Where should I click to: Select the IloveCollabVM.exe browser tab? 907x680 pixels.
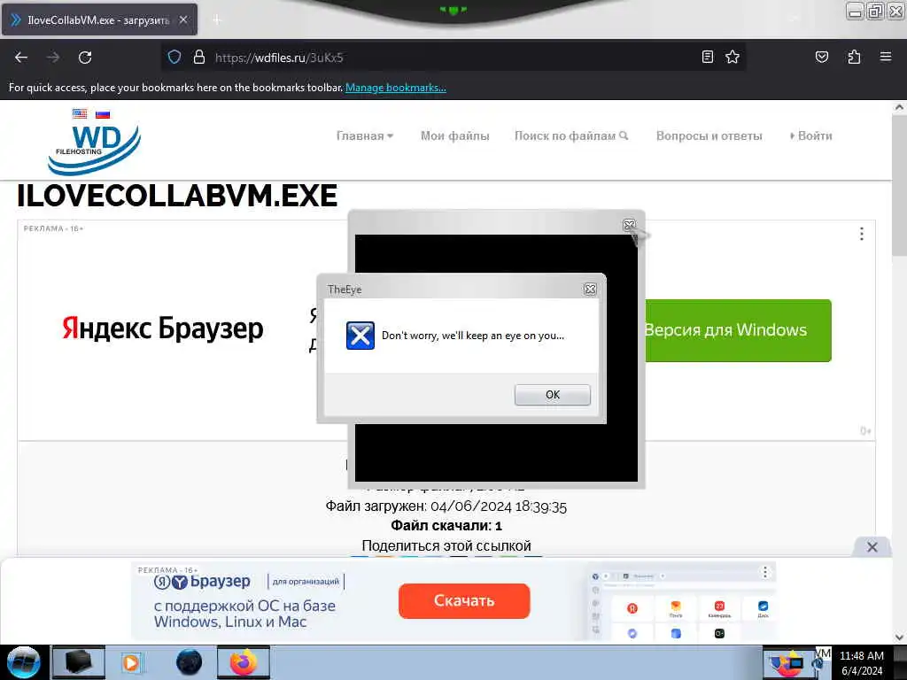tap(99, 19)
